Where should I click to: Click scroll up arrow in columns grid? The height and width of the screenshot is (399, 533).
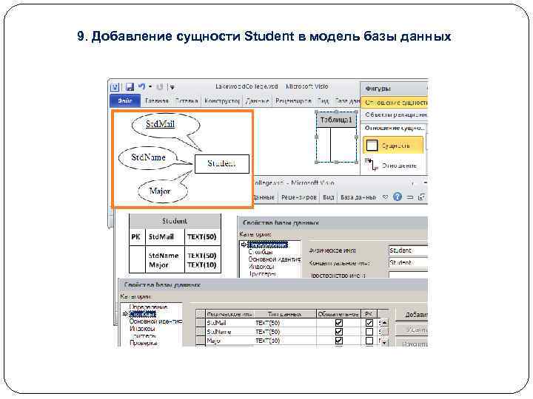click(384, 323)
